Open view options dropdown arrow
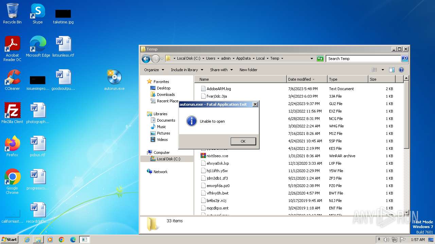Screen dimensions: 435x244 pyautogui.click(x=383, y=70)
